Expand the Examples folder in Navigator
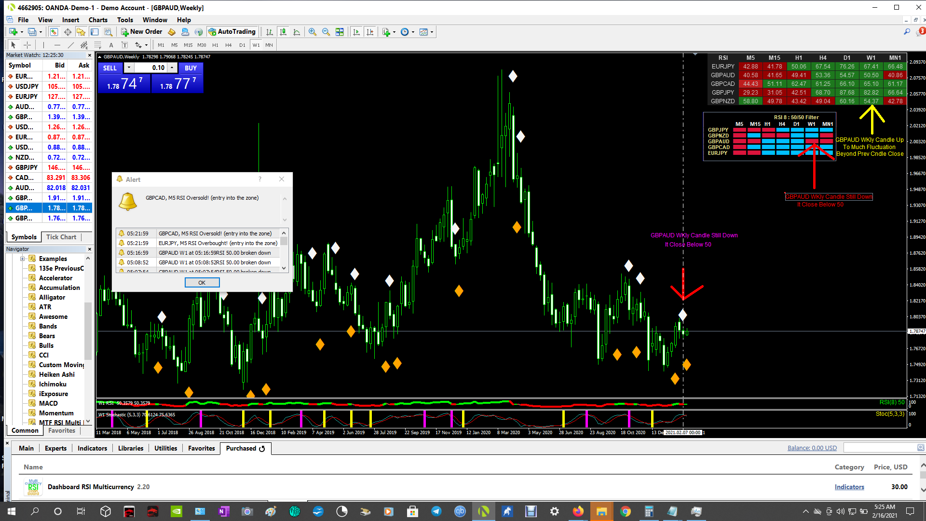 22,259
